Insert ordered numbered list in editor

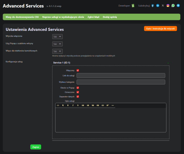pyautogui.click(x=88, y=105)
